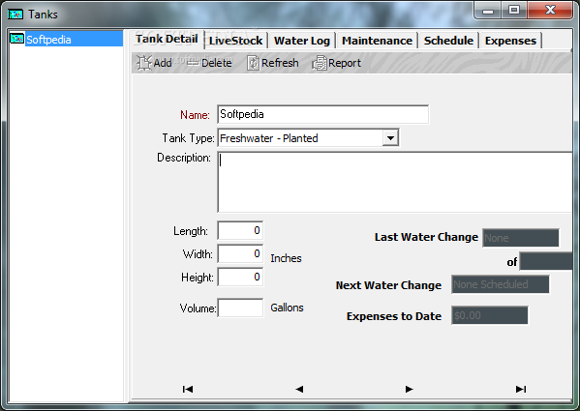Focus the Length input field
Image resolution: width=580 pixels, height=411 pixels.
[x=240, y=231]
